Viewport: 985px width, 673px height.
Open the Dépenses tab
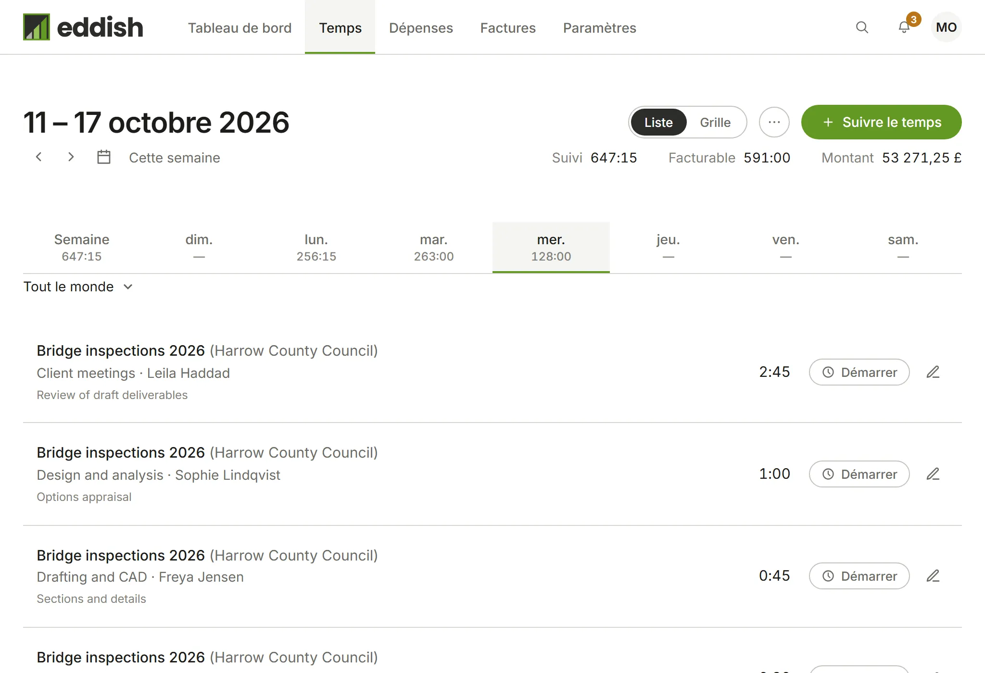[421, 27]
